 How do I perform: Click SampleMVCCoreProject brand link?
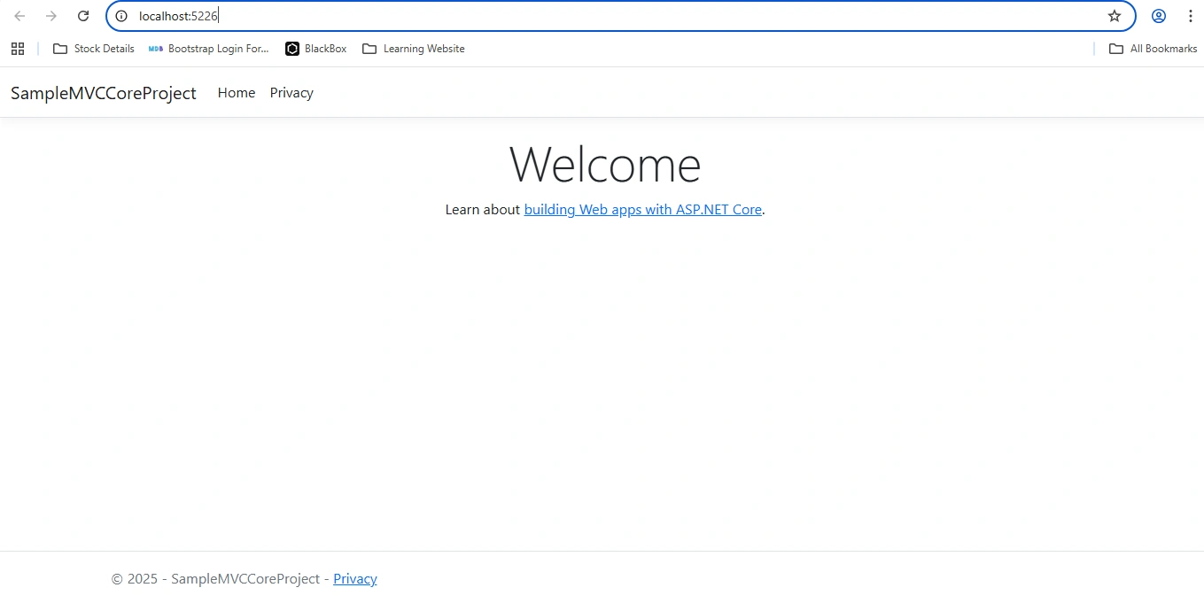coord(104,93)
